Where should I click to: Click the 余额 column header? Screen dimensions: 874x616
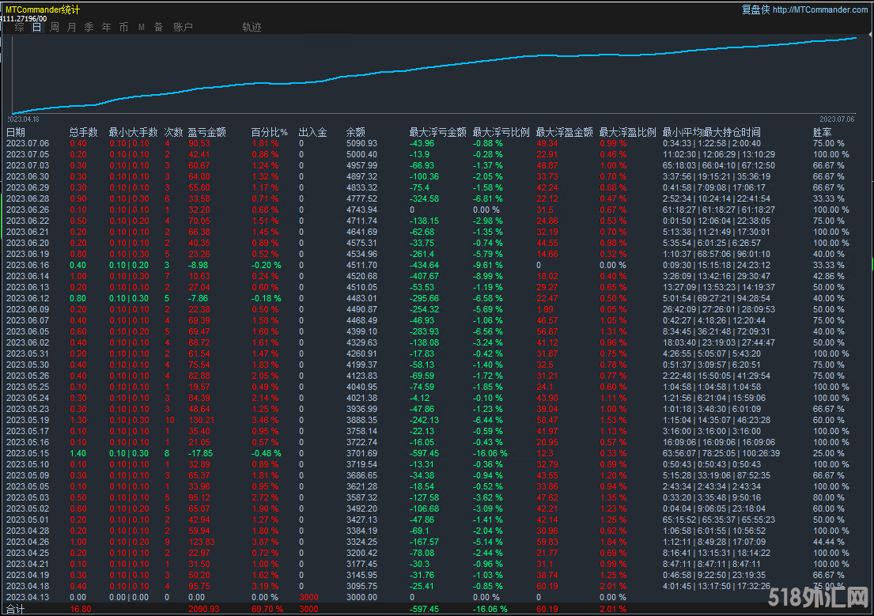(x=355, y=132)
